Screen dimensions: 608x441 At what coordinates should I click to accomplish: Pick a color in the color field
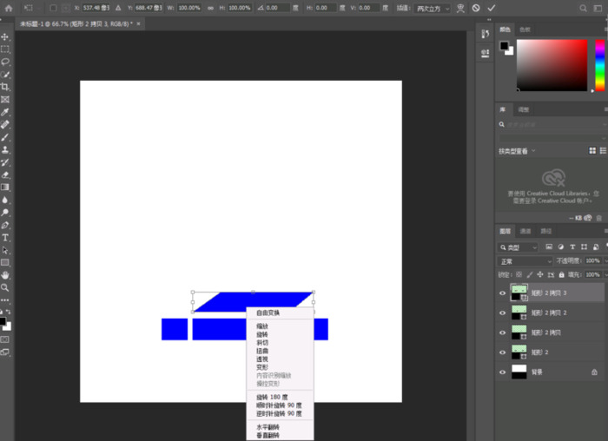552,65
